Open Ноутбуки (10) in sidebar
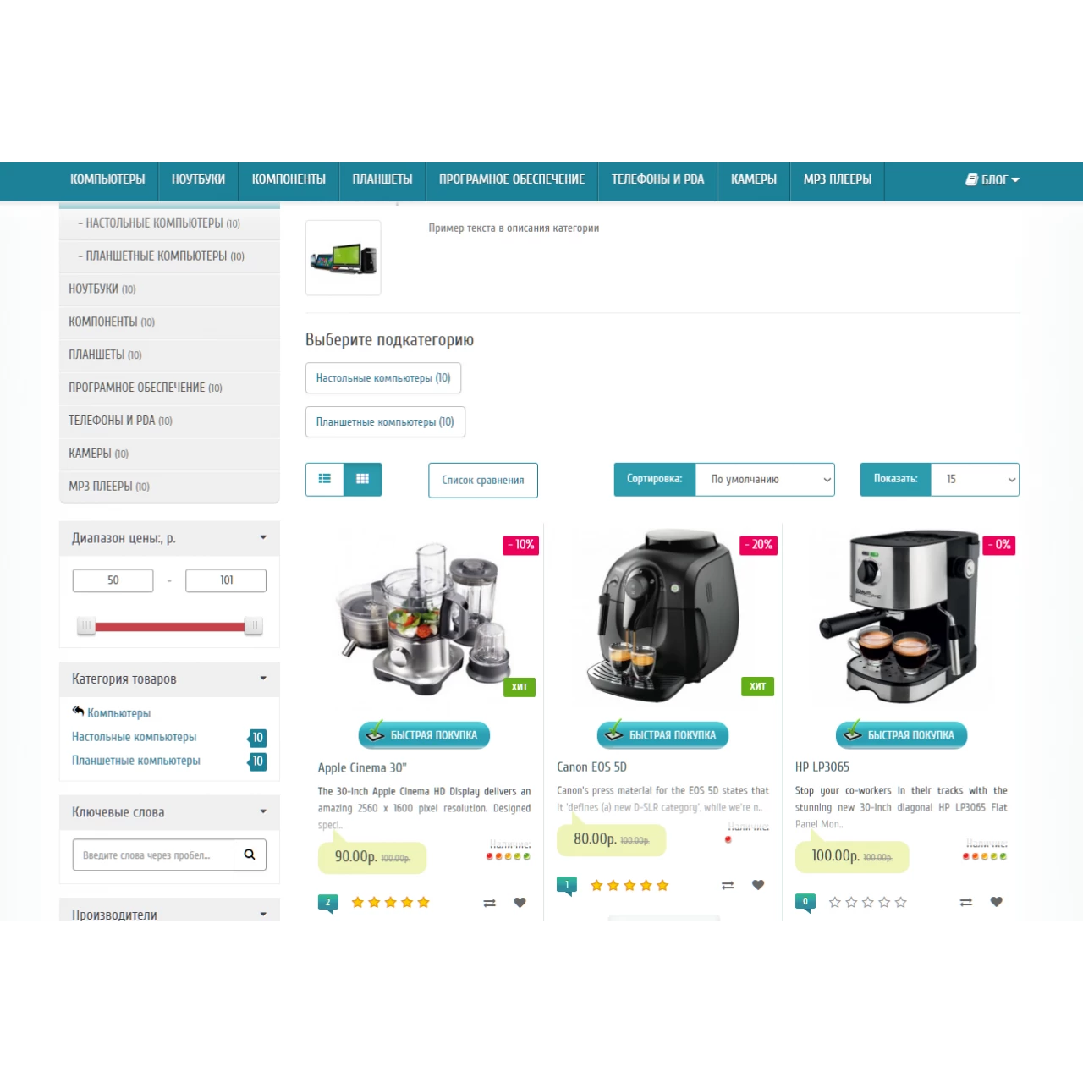This screenshot has width=1083, height=1083. point(169,289)
